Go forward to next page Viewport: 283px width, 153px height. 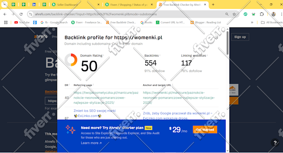click(x=13, y=14)
